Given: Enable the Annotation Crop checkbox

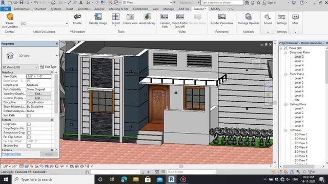Looking at the screenshot, I should click(x=29, y=133).
